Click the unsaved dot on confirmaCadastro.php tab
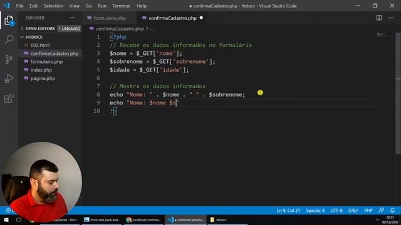The width and height of the screenshot is (401, 225). (x=201, y=18)
